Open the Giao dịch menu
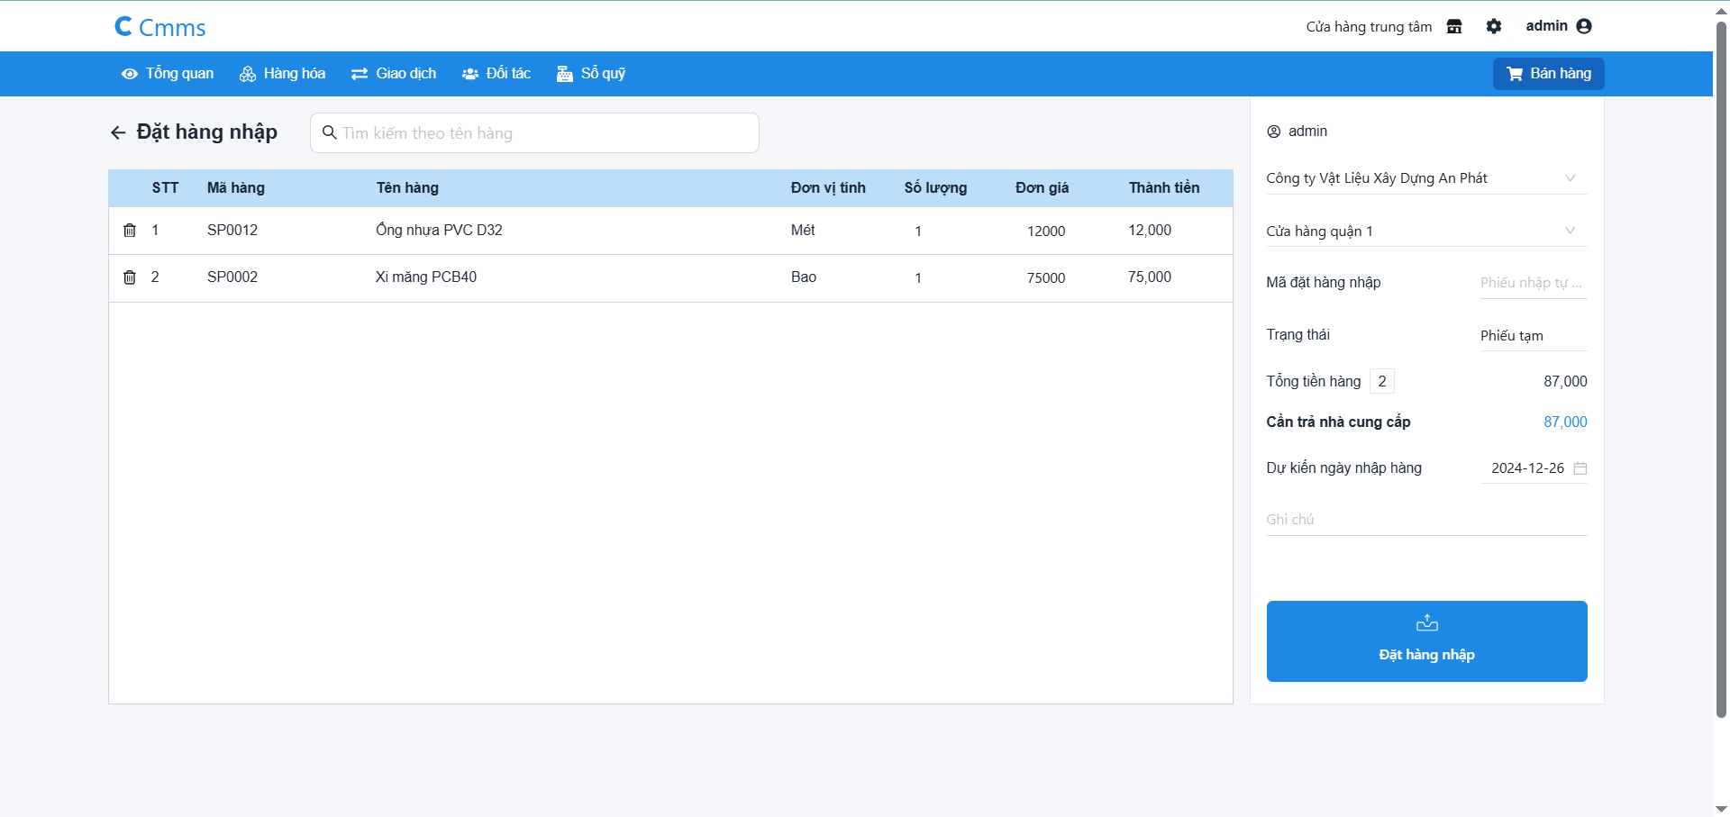 [394, 74]
